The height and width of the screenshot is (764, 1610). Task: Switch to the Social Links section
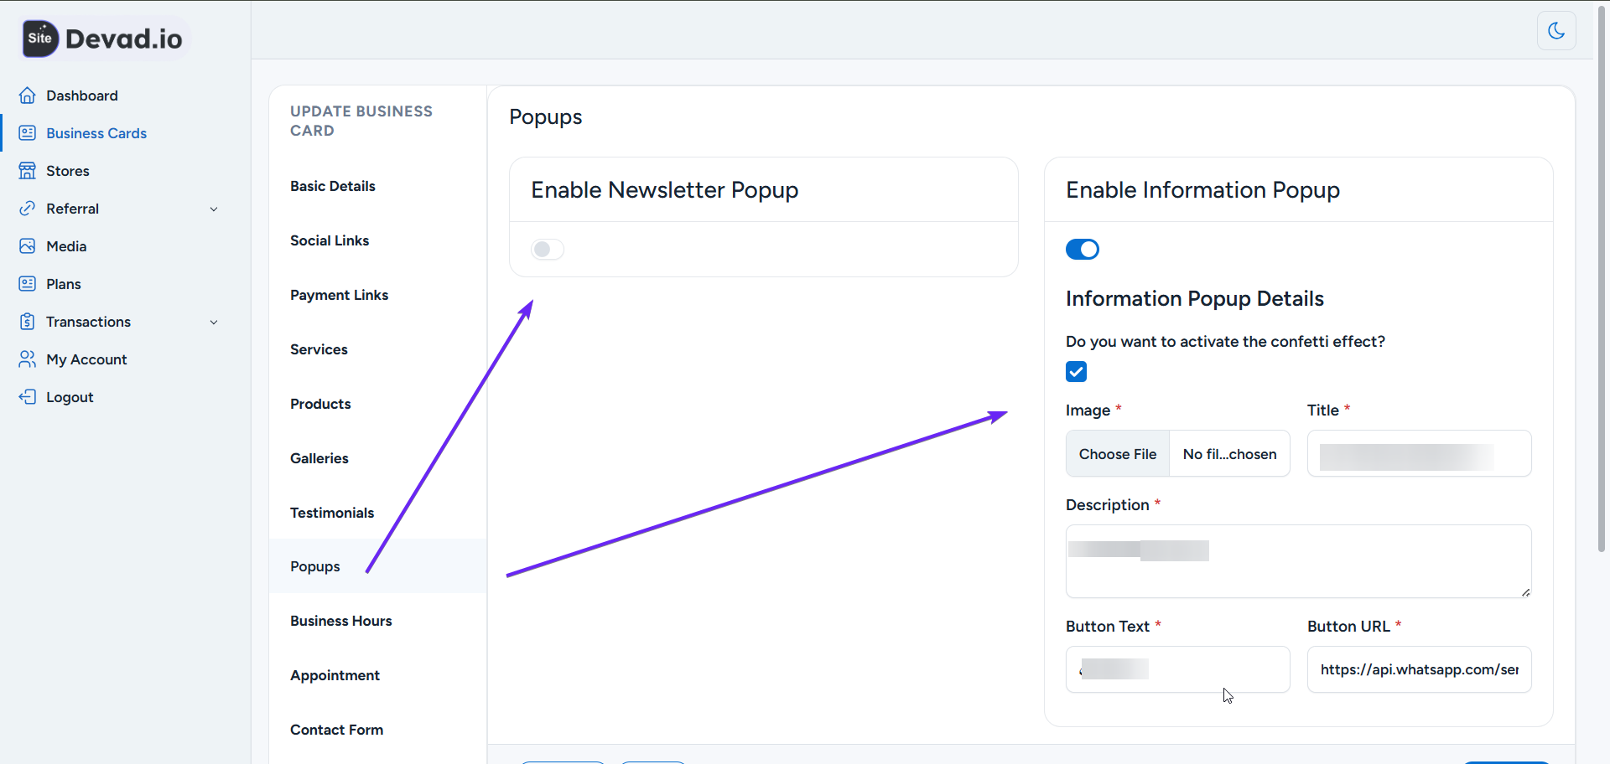329,240
